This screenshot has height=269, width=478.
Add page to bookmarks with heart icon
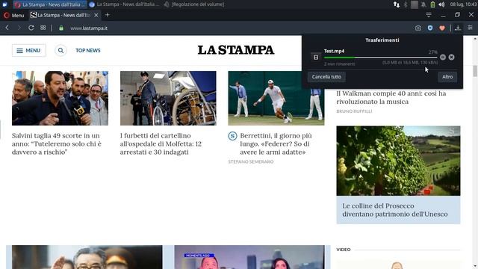click(x=442, y=28)
